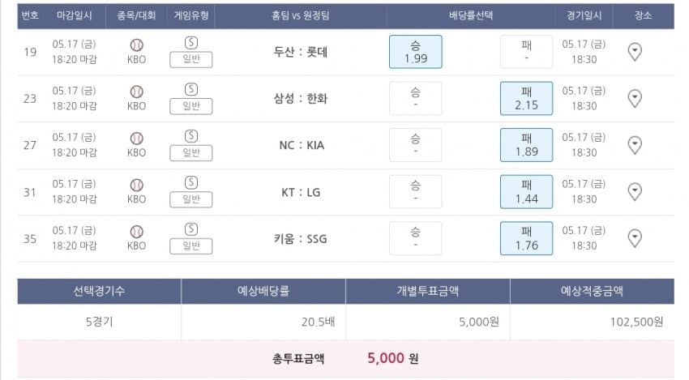The height and width of the screenshot is (380, 689).
Task: Click 일반 game type button in row 31
Action: click(x=191, y=199)
